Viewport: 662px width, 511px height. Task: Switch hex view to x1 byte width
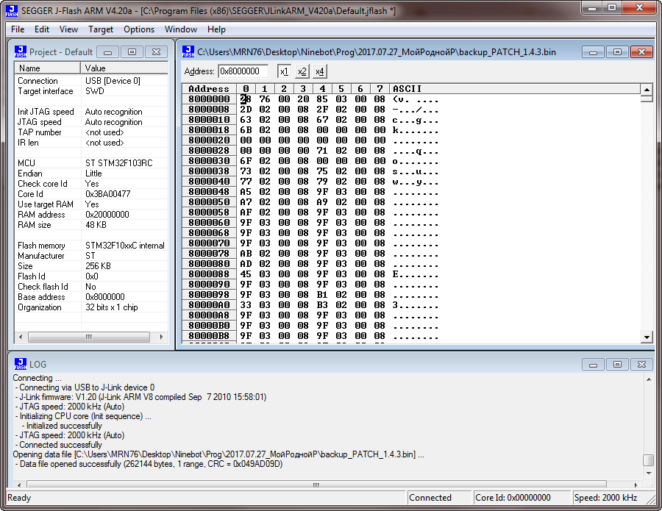click(284, 71)
